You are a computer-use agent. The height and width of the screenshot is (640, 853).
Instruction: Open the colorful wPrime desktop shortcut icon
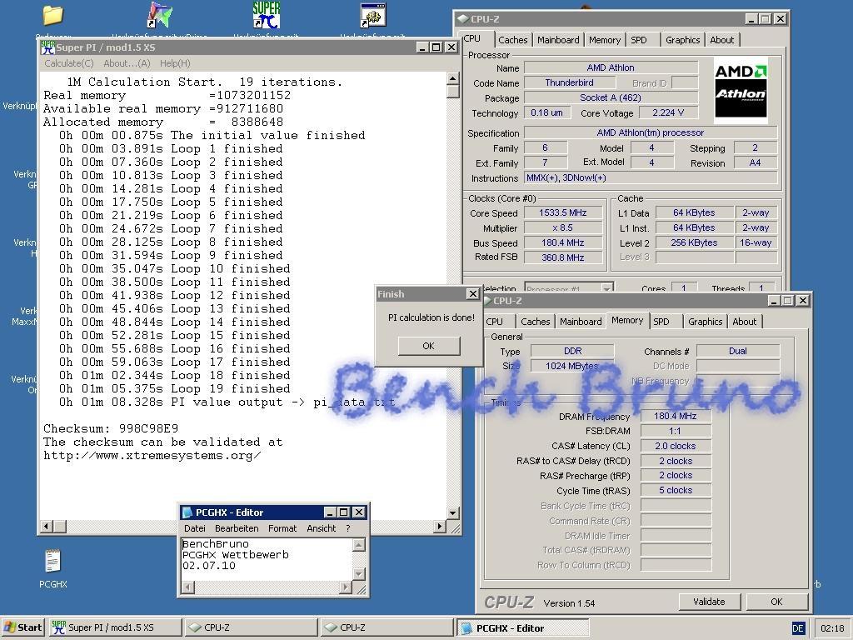coord(159,15)
